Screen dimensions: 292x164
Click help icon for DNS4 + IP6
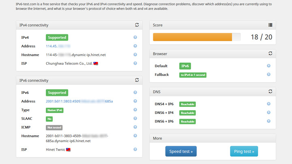click(x=268, y=104)
